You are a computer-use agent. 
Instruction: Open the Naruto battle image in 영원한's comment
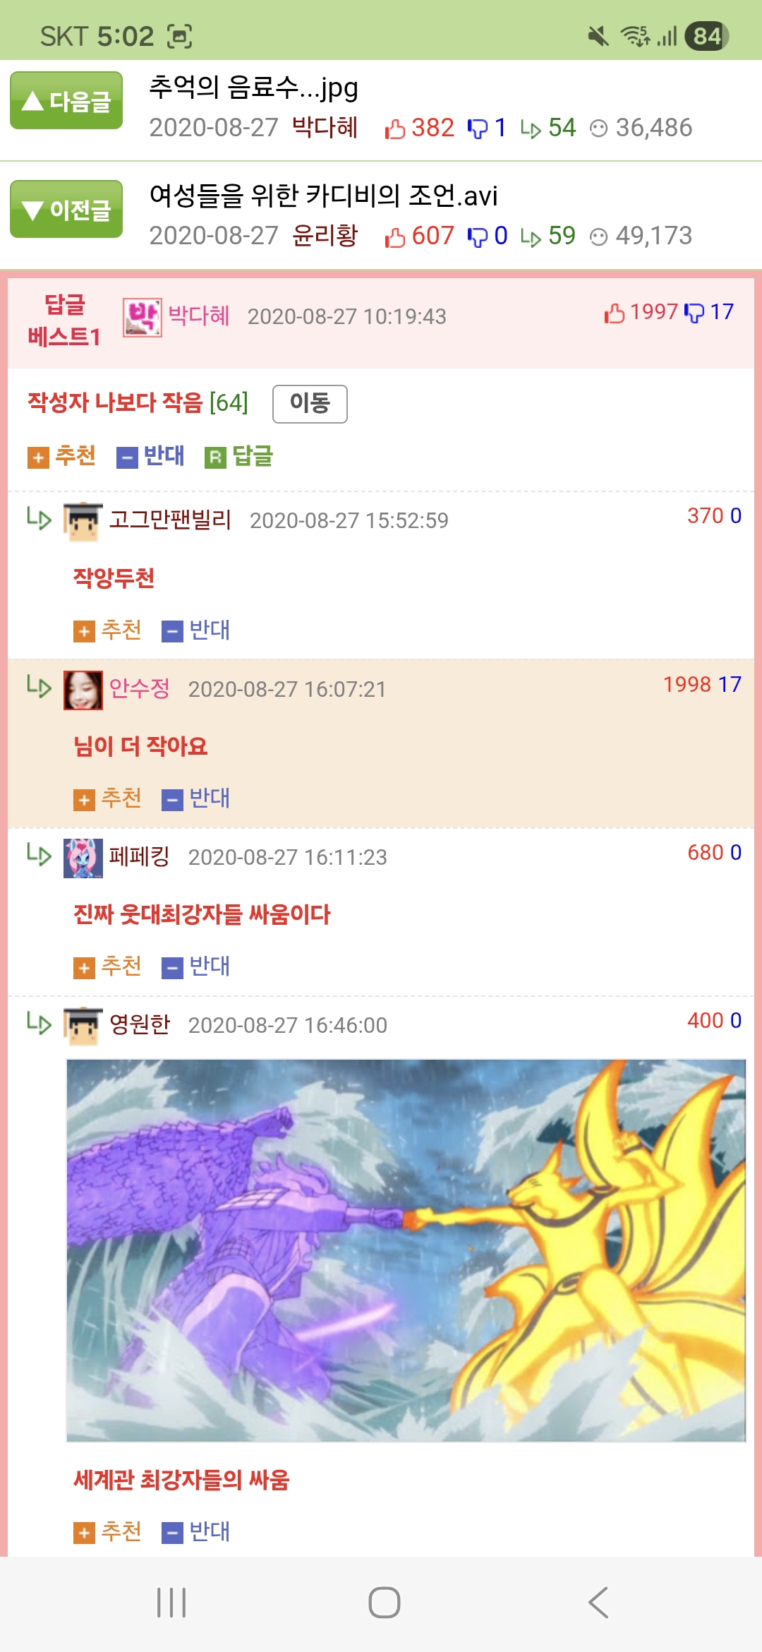click(x=406, y=1250)
